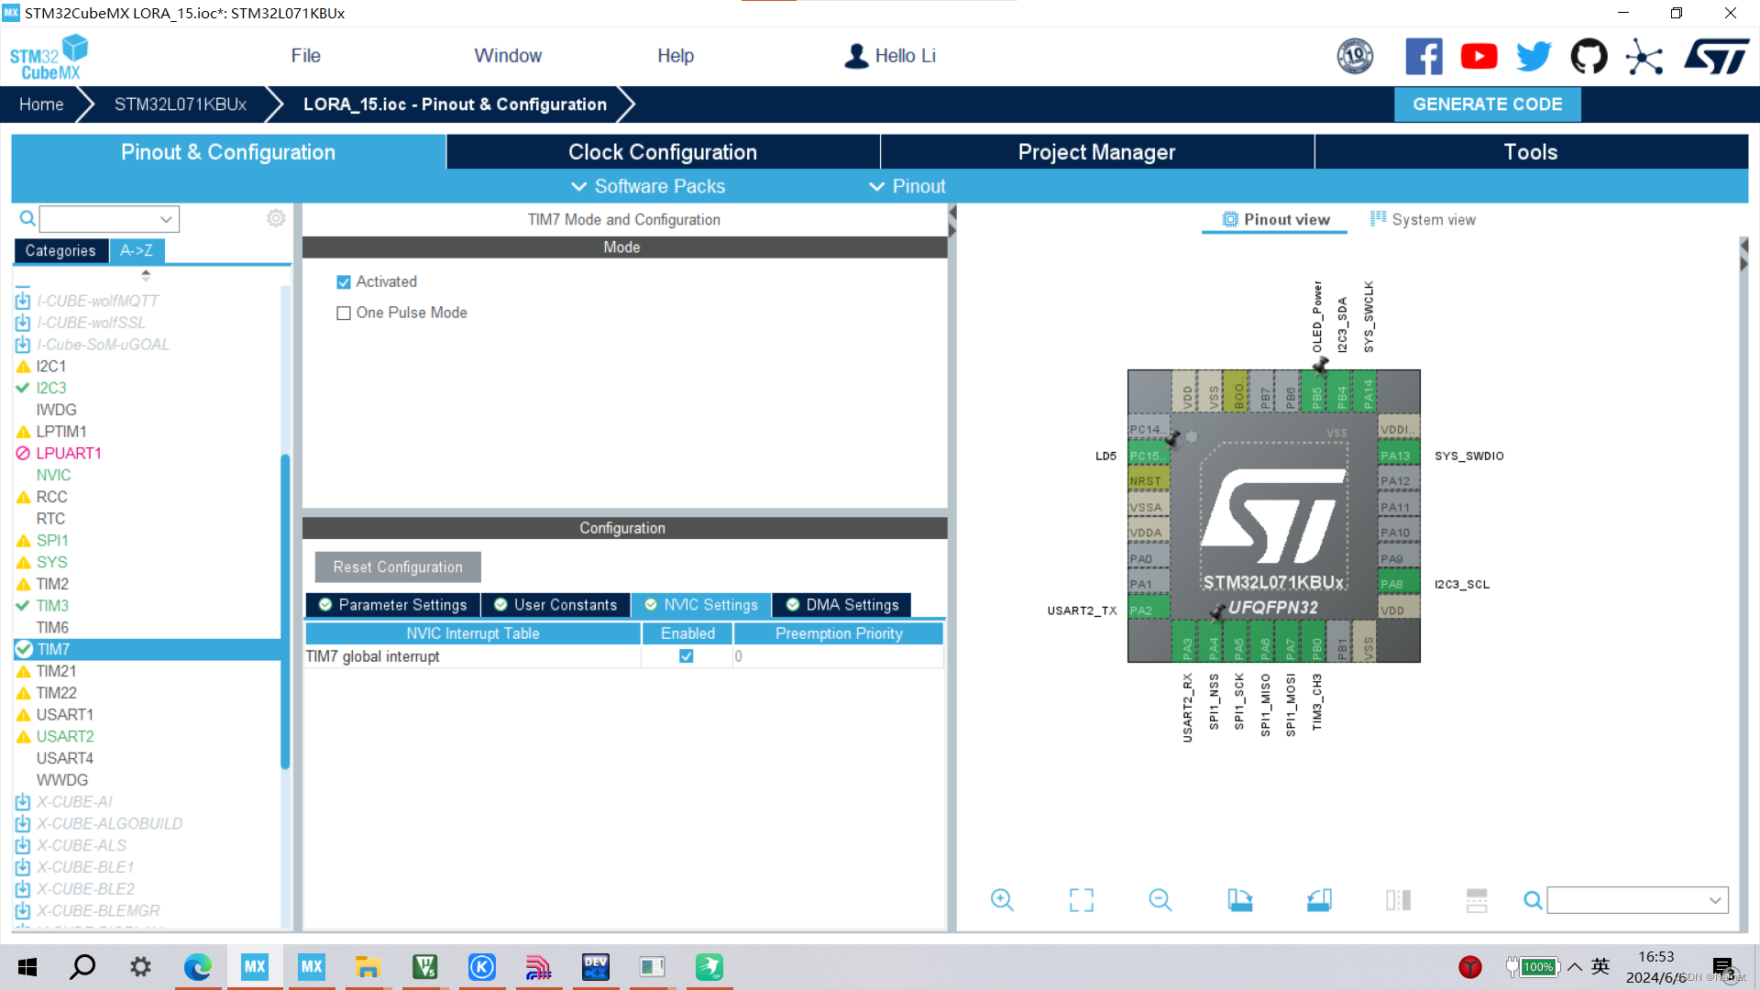Click right-edge panel collapse arrows
The width and height of the screenshot is (1760, 990).
click(x=1744, y=255)
